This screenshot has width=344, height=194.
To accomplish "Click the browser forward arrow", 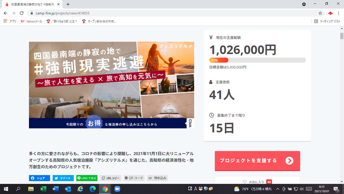I will coord(13,13).
